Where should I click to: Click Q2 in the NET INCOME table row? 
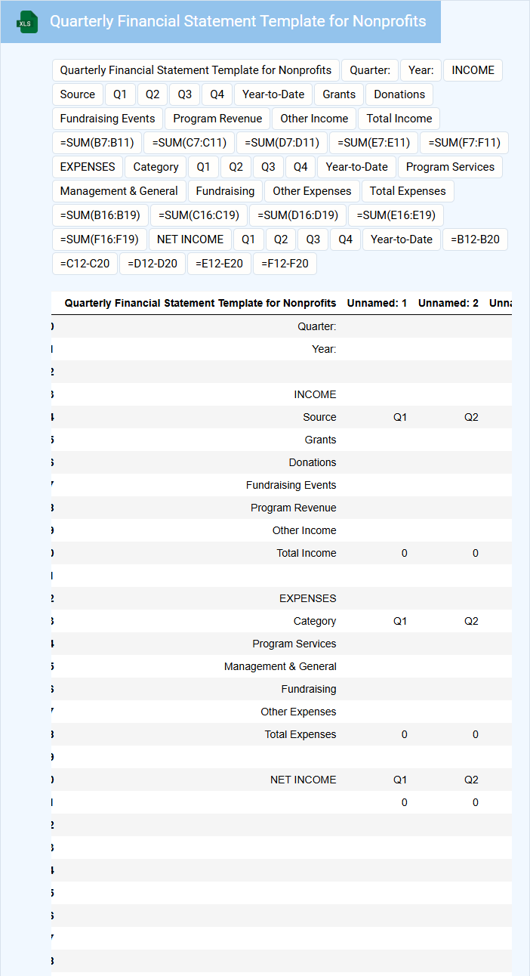pos(471,780)
